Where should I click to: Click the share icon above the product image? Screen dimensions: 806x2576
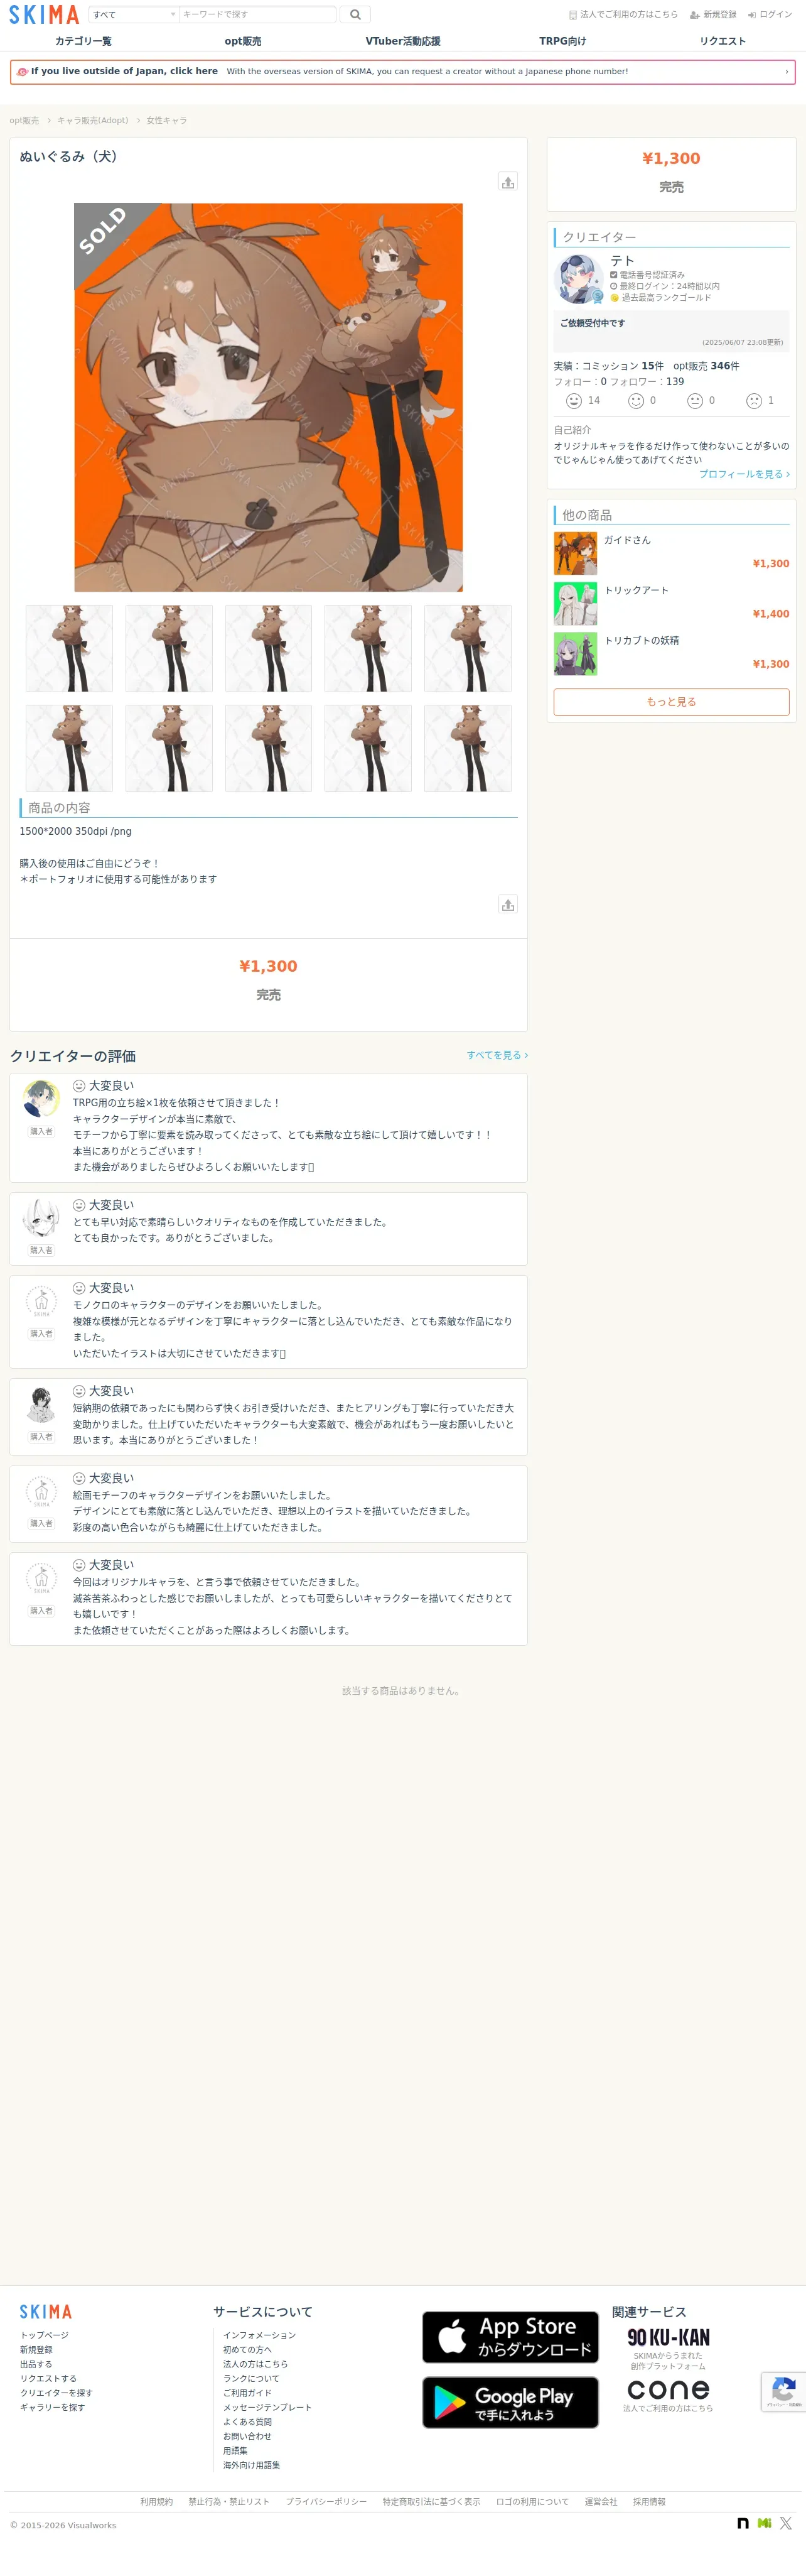(x=507, y=182)
